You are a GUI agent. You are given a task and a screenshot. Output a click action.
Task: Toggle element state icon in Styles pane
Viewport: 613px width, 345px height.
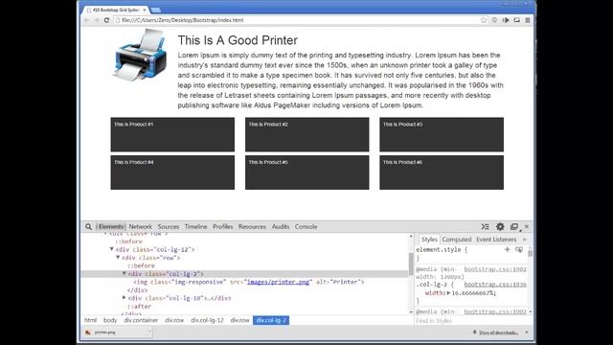pos(519,249)
